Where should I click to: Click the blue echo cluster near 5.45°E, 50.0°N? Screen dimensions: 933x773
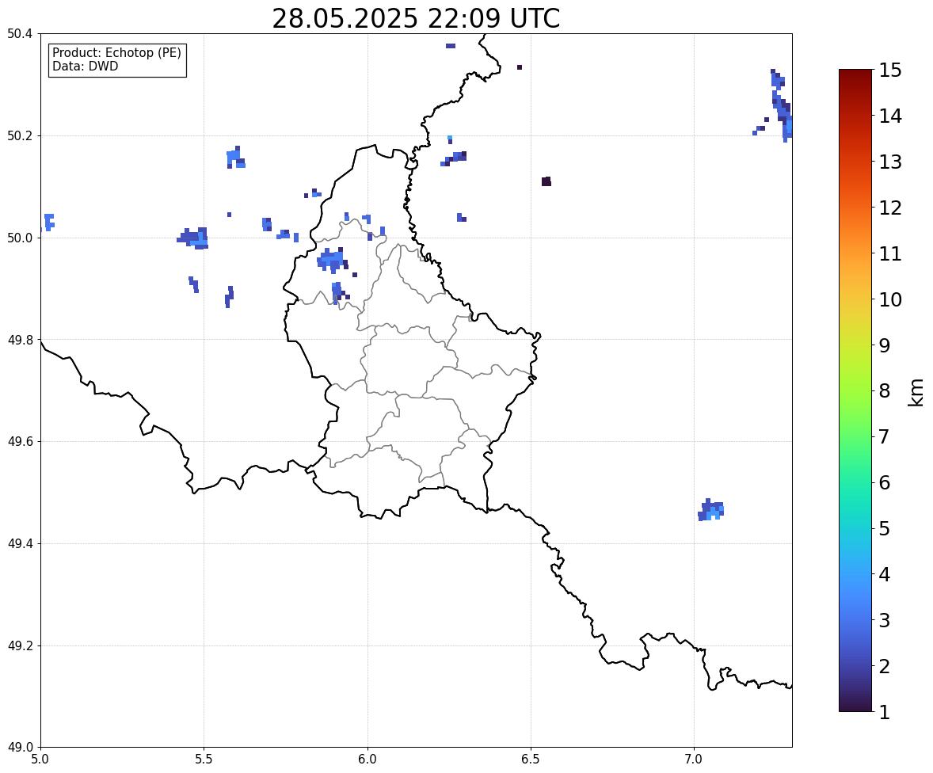pos(192,238)
